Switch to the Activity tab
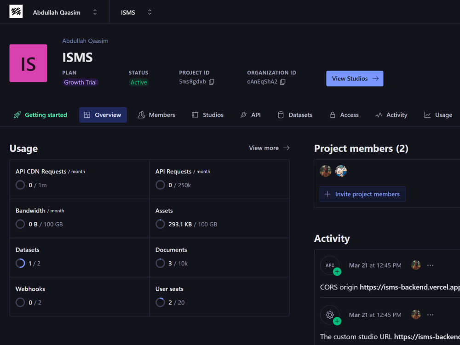The width and height of the screenshot is (460, 345). point(391,115)
